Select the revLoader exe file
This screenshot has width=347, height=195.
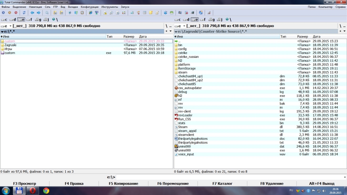tap(260, 115)
